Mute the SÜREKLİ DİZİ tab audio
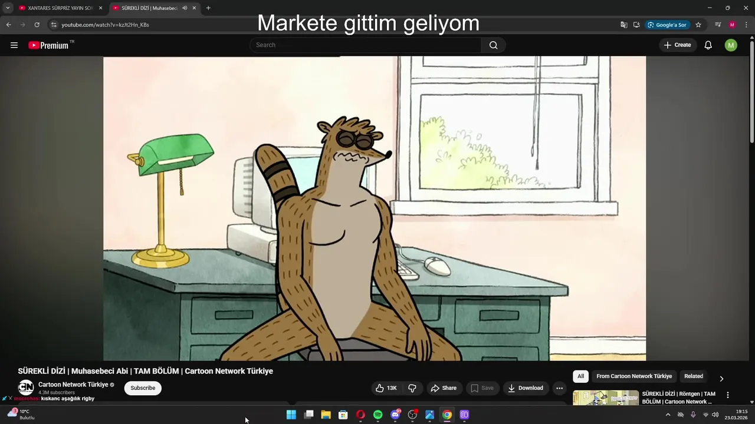Viewport: 755px width, 424px height. [x=185, y=8]
